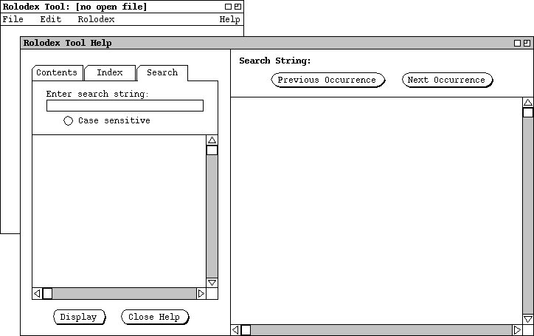Click the right pane scroll-up arrow
534x336 pixels.
(x=527, y=103)
